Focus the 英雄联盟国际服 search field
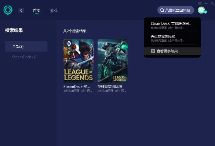 (176, 10)
